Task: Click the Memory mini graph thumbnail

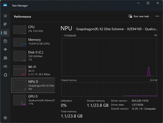Action: coord(20,42)
